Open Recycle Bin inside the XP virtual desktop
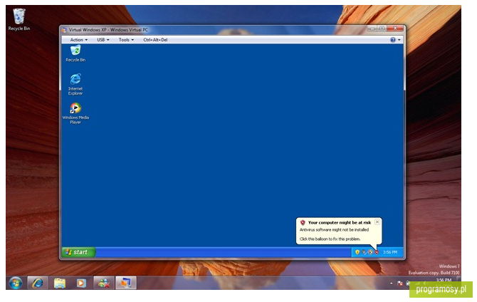The height and width of the screenshot is (302, 477). [x=75, y=53]
